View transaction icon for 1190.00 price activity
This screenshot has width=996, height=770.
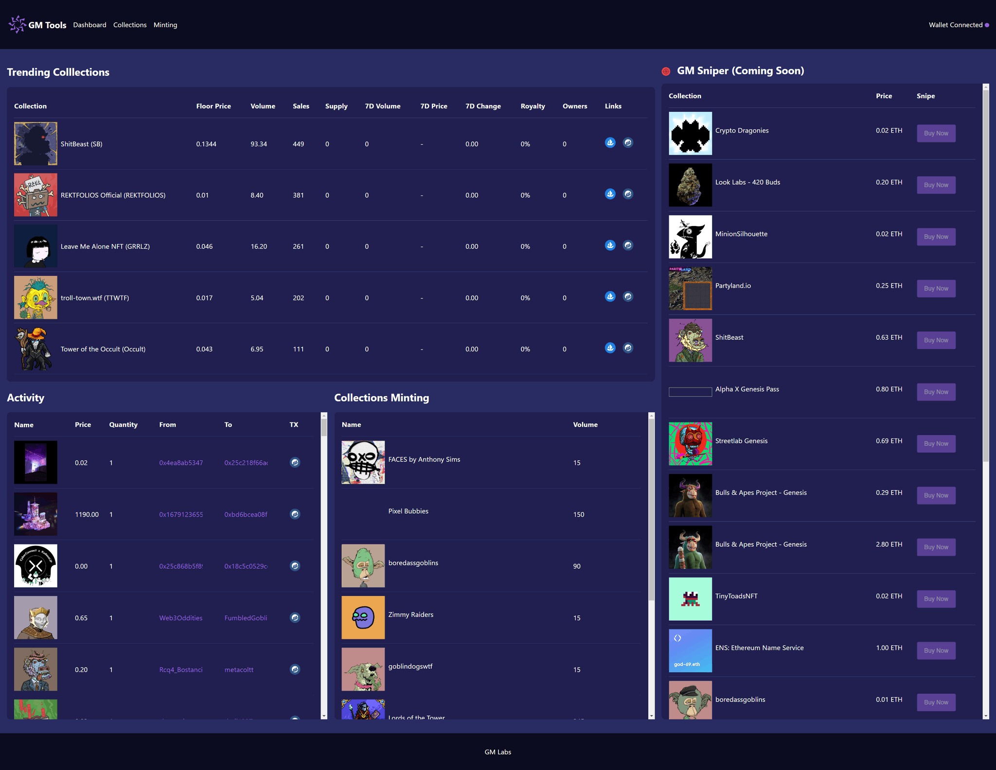pos(295,514)
